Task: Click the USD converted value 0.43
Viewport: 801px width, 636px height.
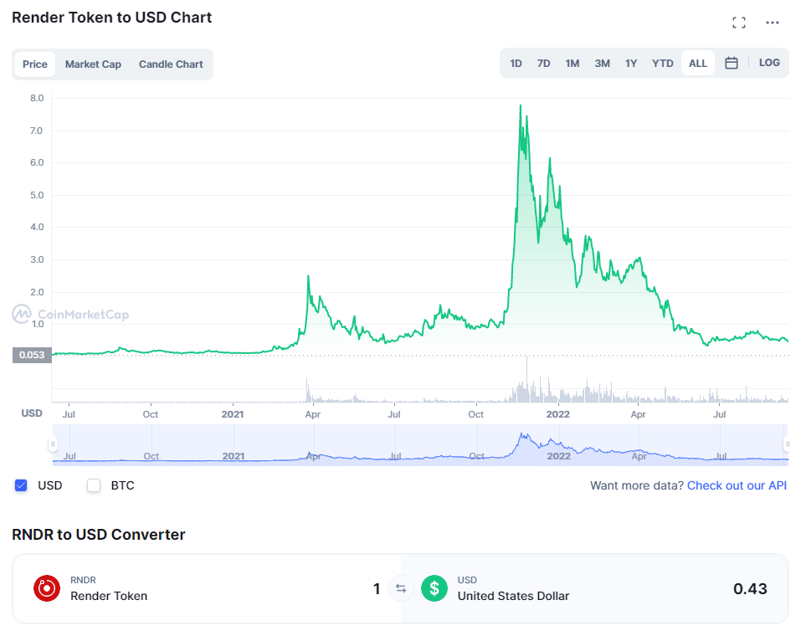Action: coord(750,588)
